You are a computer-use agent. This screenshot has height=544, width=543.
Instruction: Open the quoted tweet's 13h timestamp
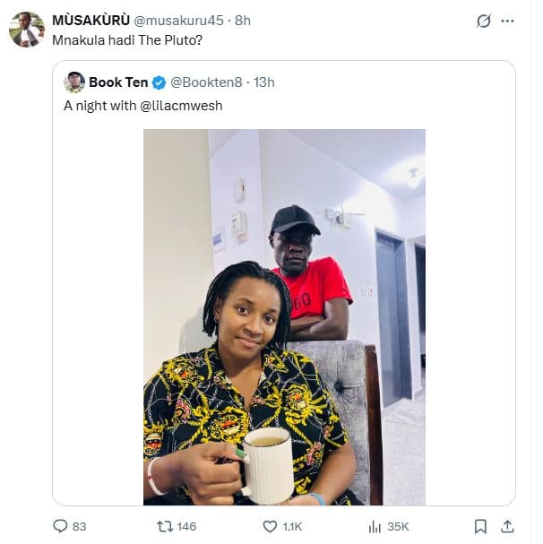(x=264, y=82)
